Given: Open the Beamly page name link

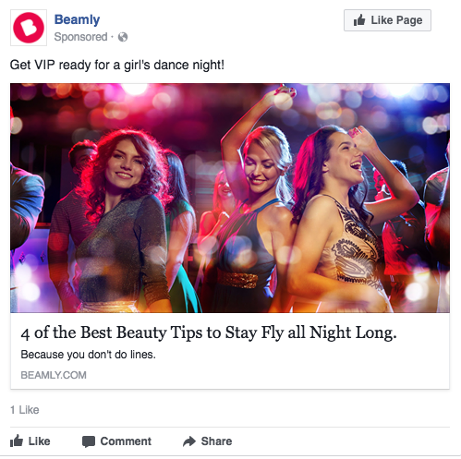Looking at the screenshot, I should [77, 19].
